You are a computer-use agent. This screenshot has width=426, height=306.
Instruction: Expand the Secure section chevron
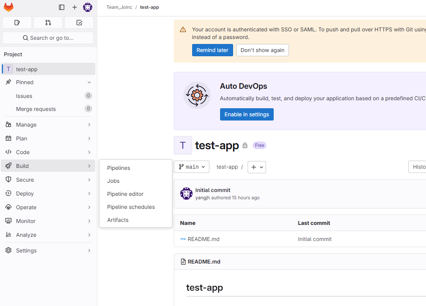coord(89,180)
